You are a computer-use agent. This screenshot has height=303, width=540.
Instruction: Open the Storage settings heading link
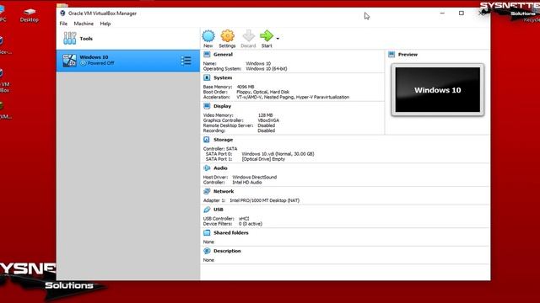click(x=223, y=140)
